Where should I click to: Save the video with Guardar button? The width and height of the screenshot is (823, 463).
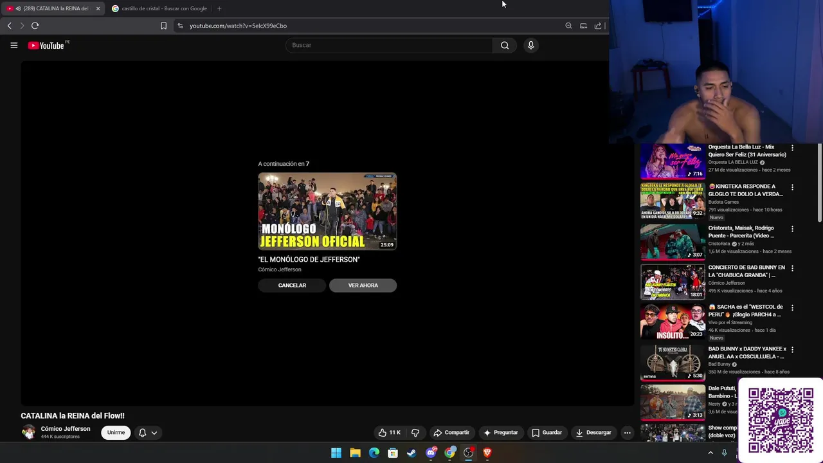tap(547, 433)
